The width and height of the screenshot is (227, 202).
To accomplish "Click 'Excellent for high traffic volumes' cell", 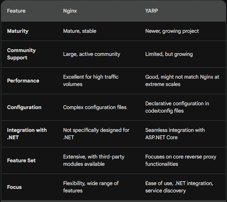I will point(91,80).
